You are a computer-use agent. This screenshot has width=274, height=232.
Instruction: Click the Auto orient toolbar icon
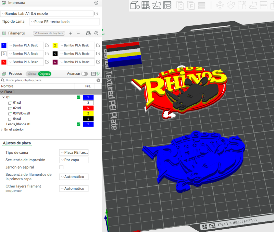157,5
